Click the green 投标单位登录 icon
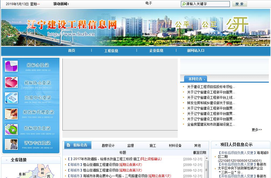Viewport: 271px width, 178px height. [x=11, y=129]
